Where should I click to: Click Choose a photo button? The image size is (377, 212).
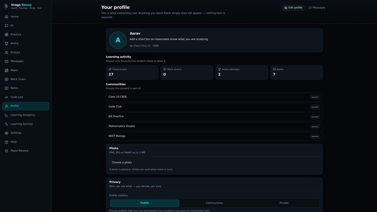[122, 163]
